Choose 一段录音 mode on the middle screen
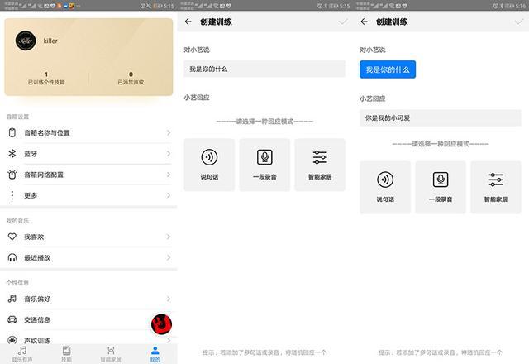 [264, 165]
